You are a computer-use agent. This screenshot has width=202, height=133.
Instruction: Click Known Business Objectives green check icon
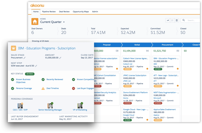(12, 79)
